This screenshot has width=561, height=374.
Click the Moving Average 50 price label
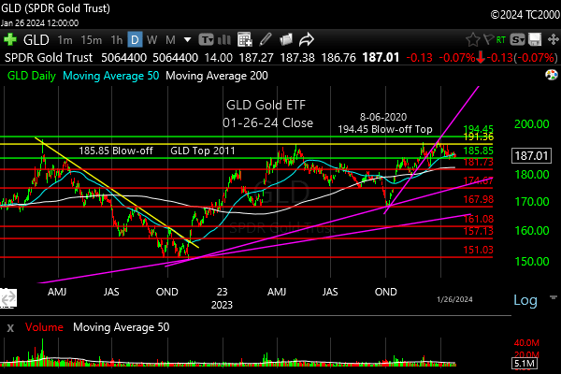[111, 76]
